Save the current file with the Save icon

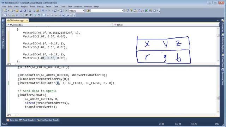coord(21,11)
